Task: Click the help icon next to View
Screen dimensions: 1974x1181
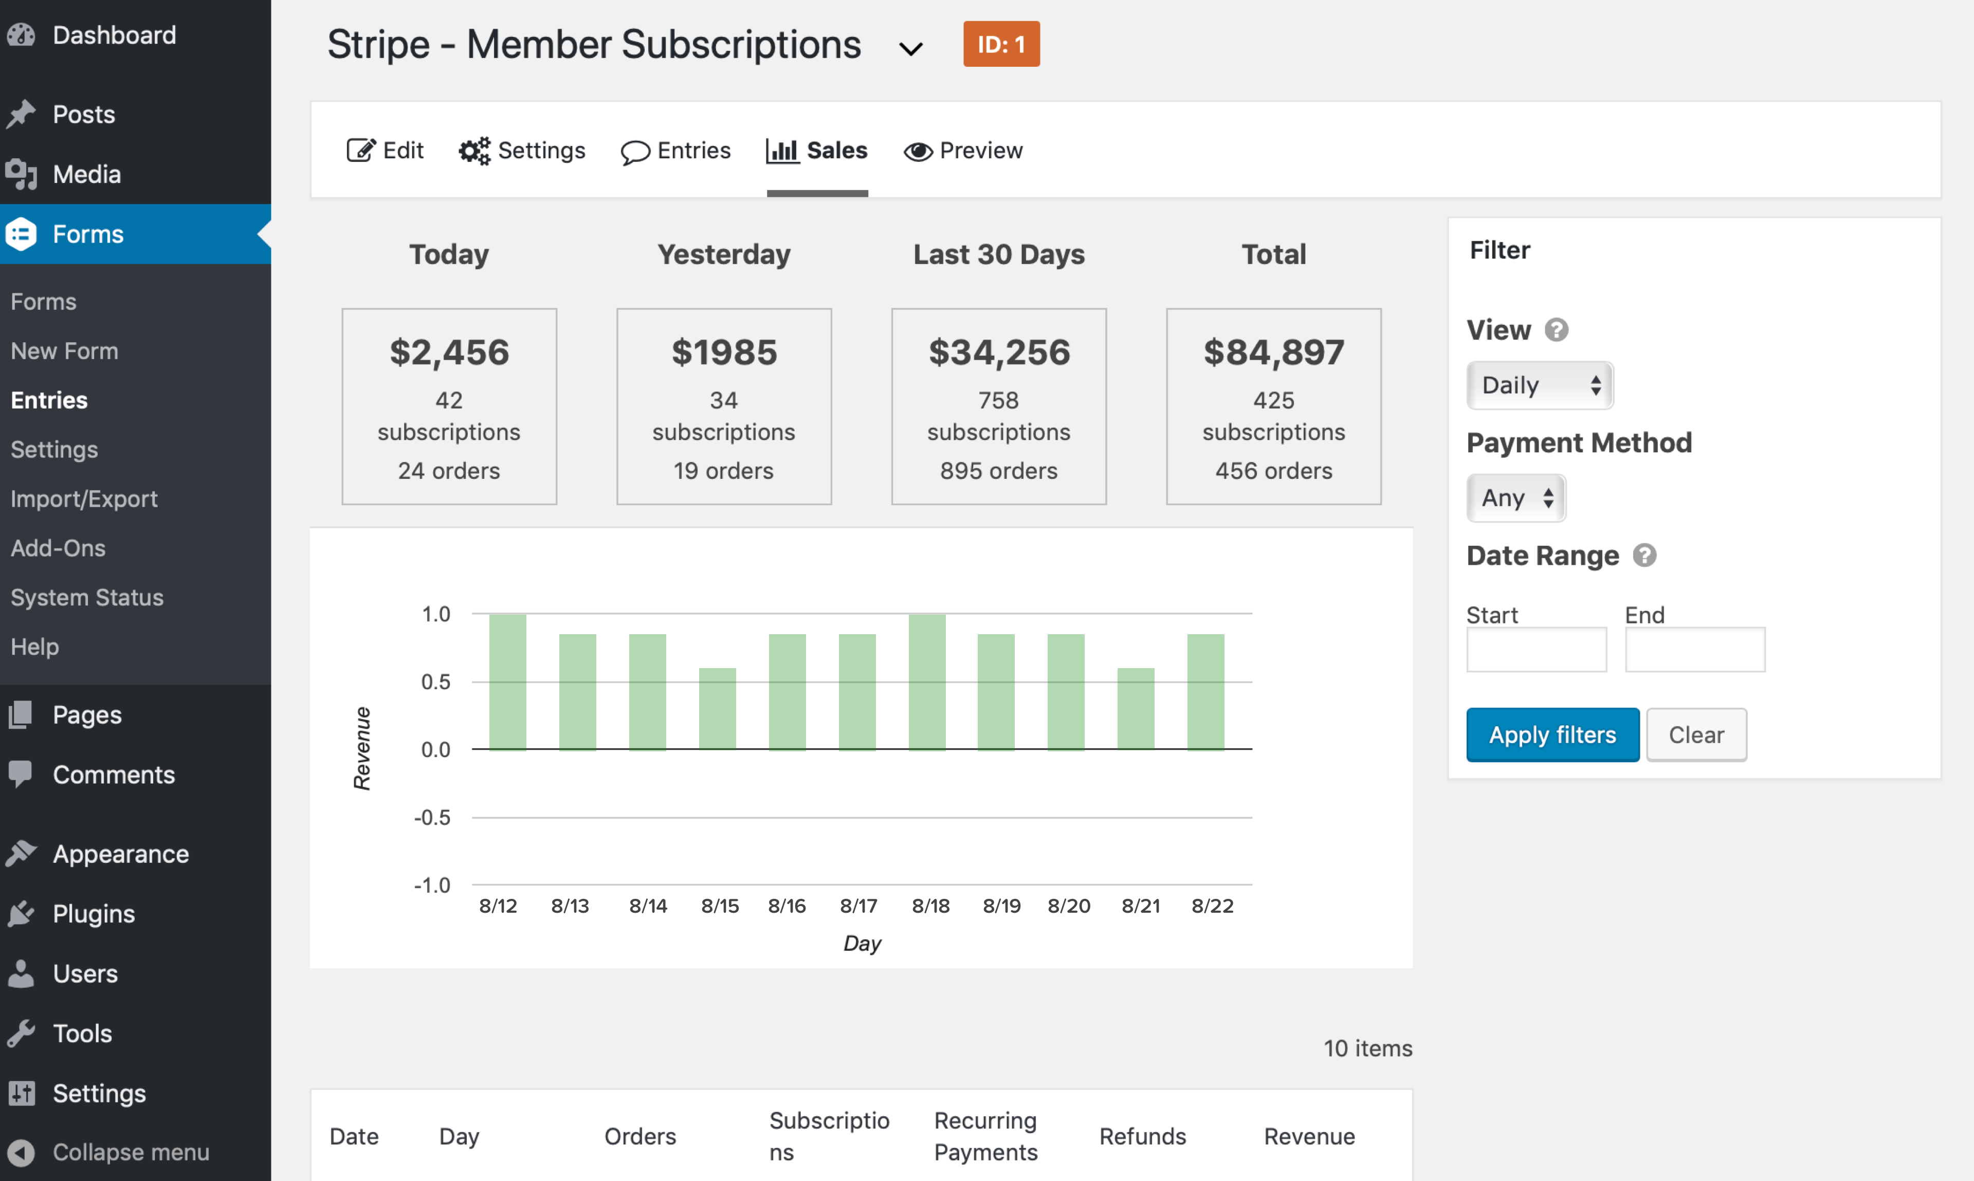Action: pyautogui.click(x=1556, y=329)
